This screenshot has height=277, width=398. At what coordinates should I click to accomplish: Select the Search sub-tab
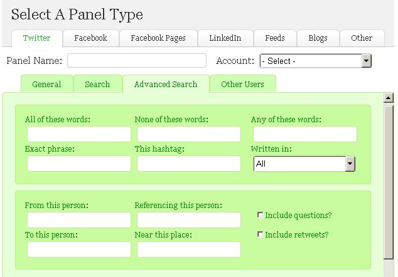[x=97, y=84]
